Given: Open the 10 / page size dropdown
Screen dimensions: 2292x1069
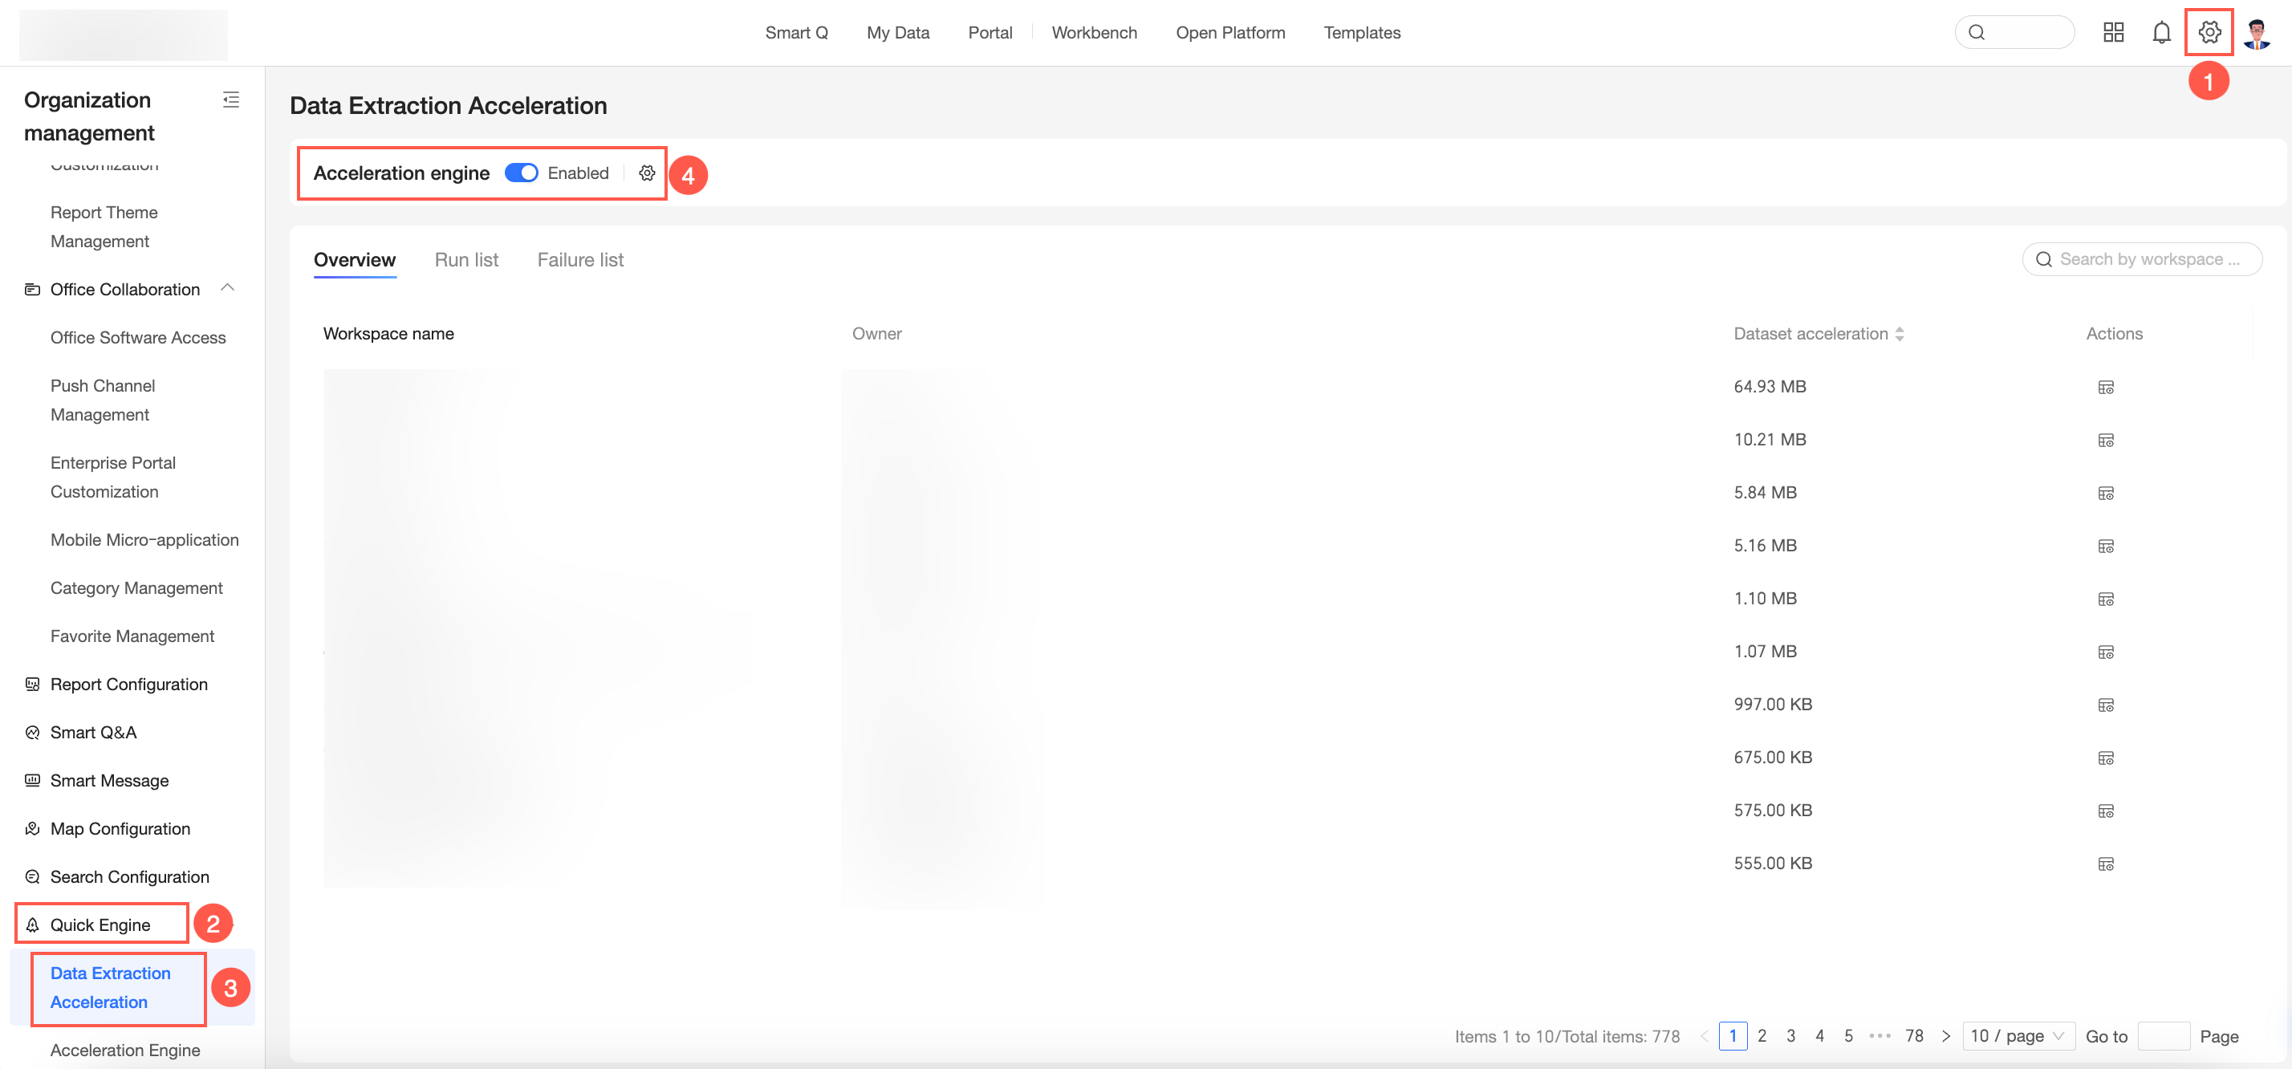Looking at the screenshot, I should click(2018, 1036).
